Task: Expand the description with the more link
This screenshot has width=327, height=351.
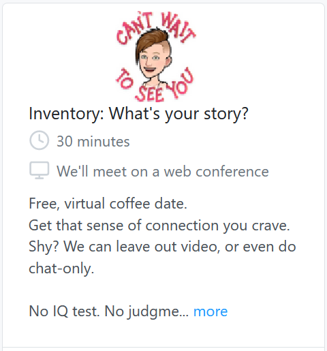Action: point(211,311)
